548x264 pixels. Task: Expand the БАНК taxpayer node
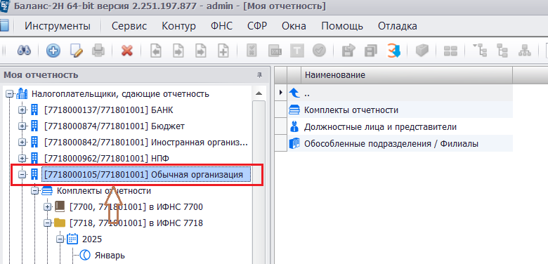(x=22, y=110)
